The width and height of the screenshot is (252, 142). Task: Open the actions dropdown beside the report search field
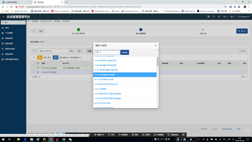(80, 51)
